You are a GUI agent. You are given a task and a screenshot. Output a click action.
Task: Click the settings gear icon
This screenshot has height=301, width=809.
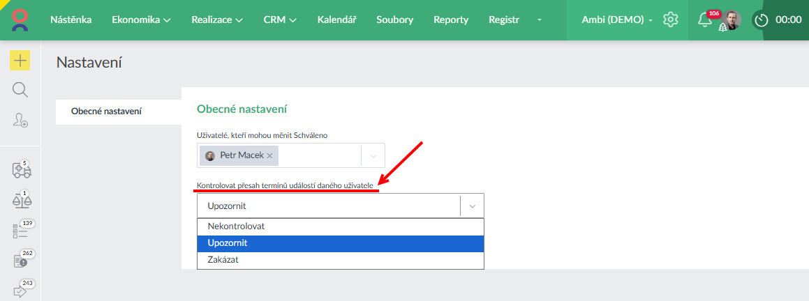point(671,20)
